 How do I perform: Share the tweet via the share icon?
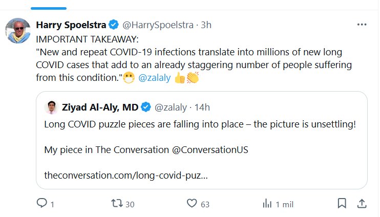click(x=362, y=203)
